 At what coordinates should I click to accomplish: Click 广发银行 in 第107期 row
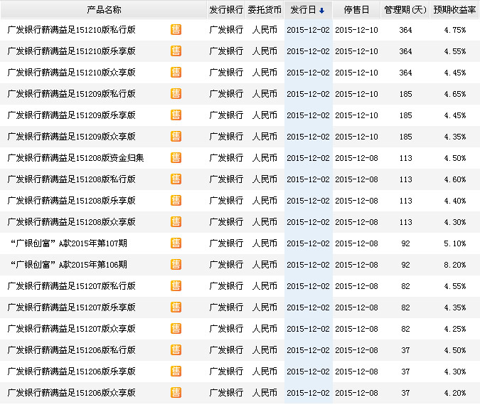[226, 243]
